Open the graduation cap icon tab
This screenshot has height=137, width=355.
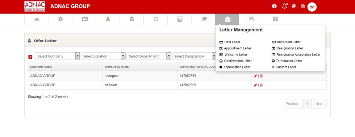204,19
